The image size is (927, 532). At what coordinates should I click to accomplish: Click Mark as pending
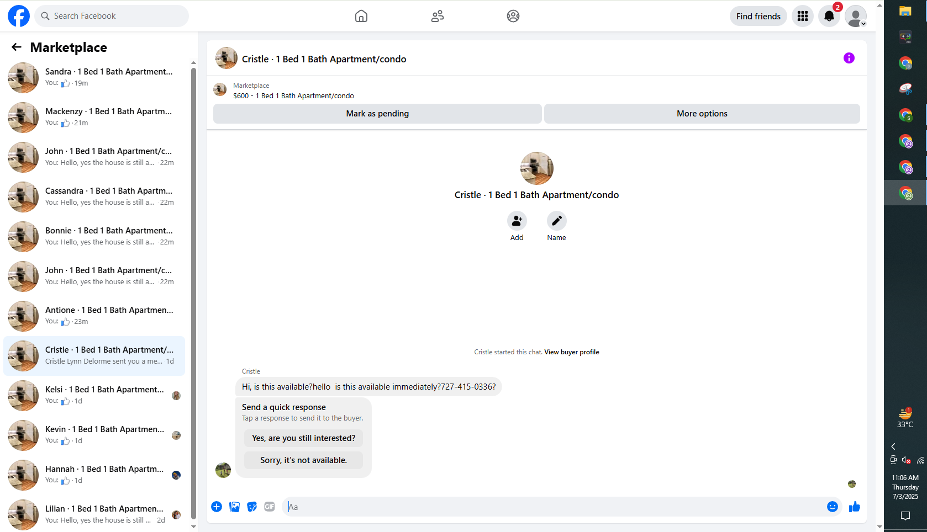tap(377, 114)
